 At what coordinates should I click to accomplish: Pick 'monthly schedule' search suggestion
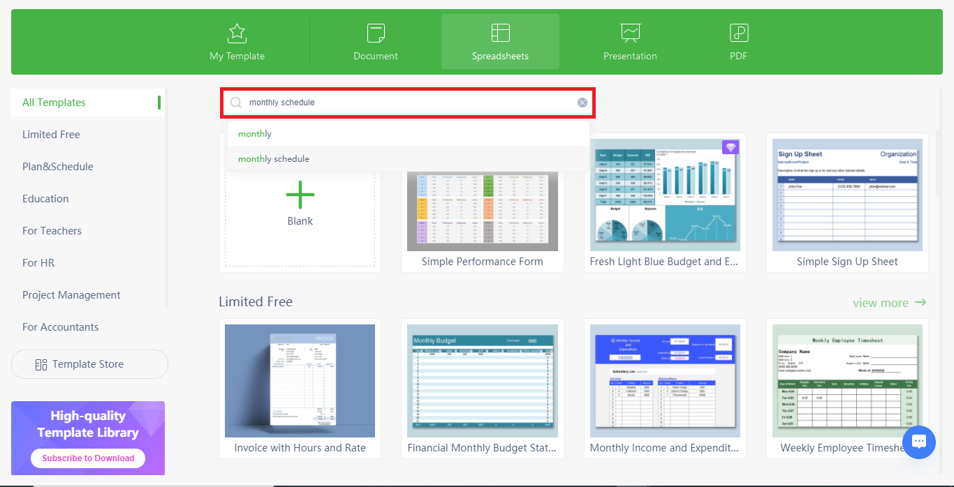click(409, 159)
